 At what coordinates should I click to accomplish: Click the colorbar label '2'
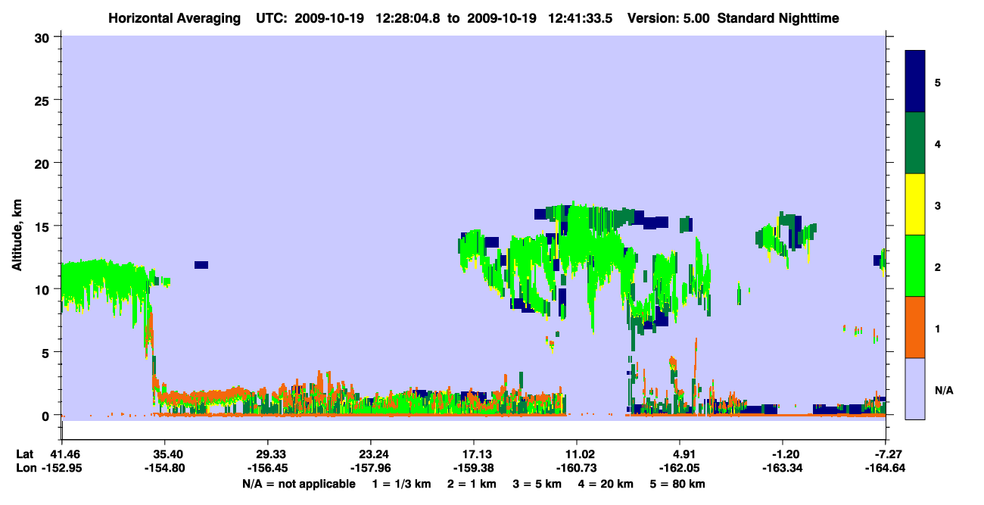click(x=938, y=268)
